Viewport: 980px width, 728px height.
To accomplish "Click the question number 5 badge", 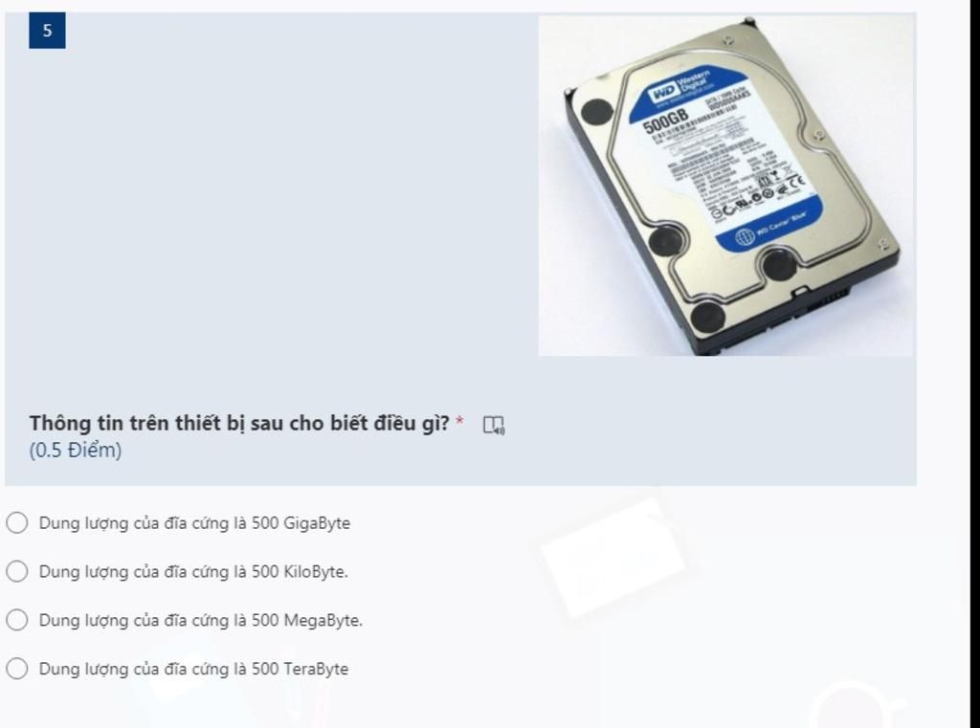I will pyautogui.click(x=47, y=31).
